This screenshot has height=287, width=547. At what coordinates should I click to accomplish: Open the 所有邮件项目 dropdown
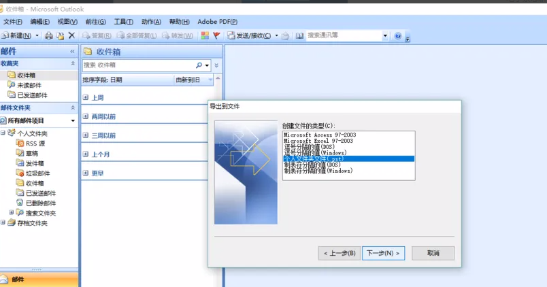(73, 120)
